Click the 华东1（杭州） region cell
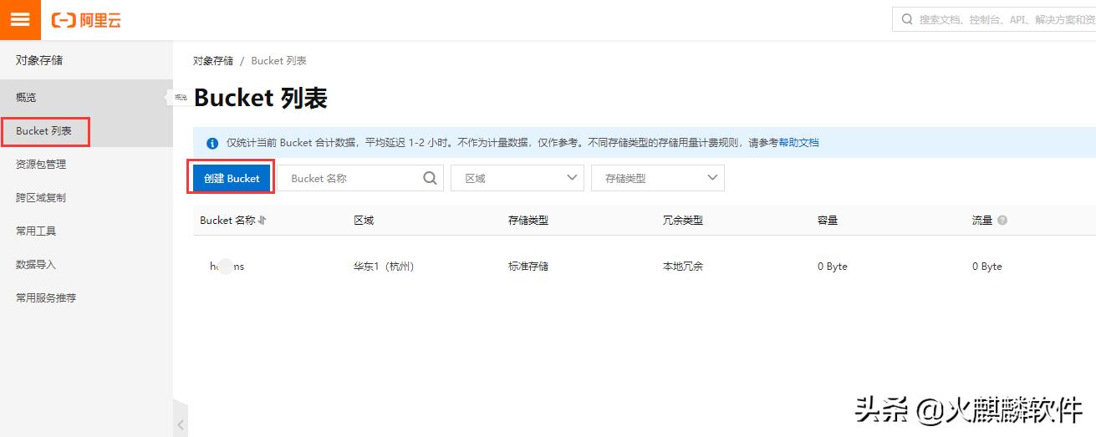 pos(384,267)
